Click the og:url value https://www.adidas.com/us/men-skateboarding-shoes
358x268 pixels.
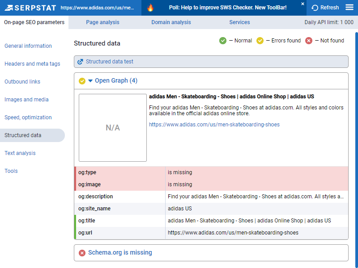click(x=233, y=233)
